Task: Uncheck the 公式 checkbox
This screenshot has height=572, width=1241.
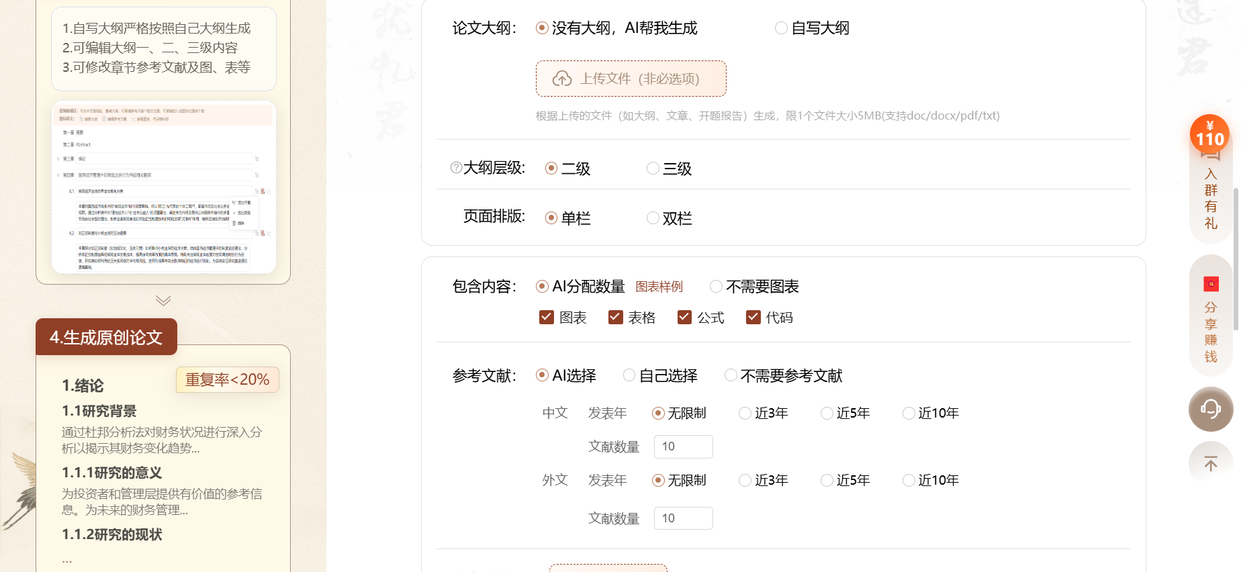Action: pos(684,317)
